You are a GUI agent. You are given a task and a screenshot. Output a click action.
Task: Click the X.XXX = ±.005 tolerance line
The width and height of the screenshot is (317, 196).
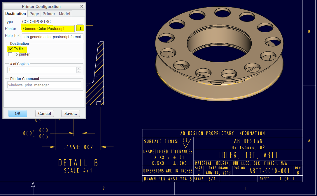click(169, 163)
